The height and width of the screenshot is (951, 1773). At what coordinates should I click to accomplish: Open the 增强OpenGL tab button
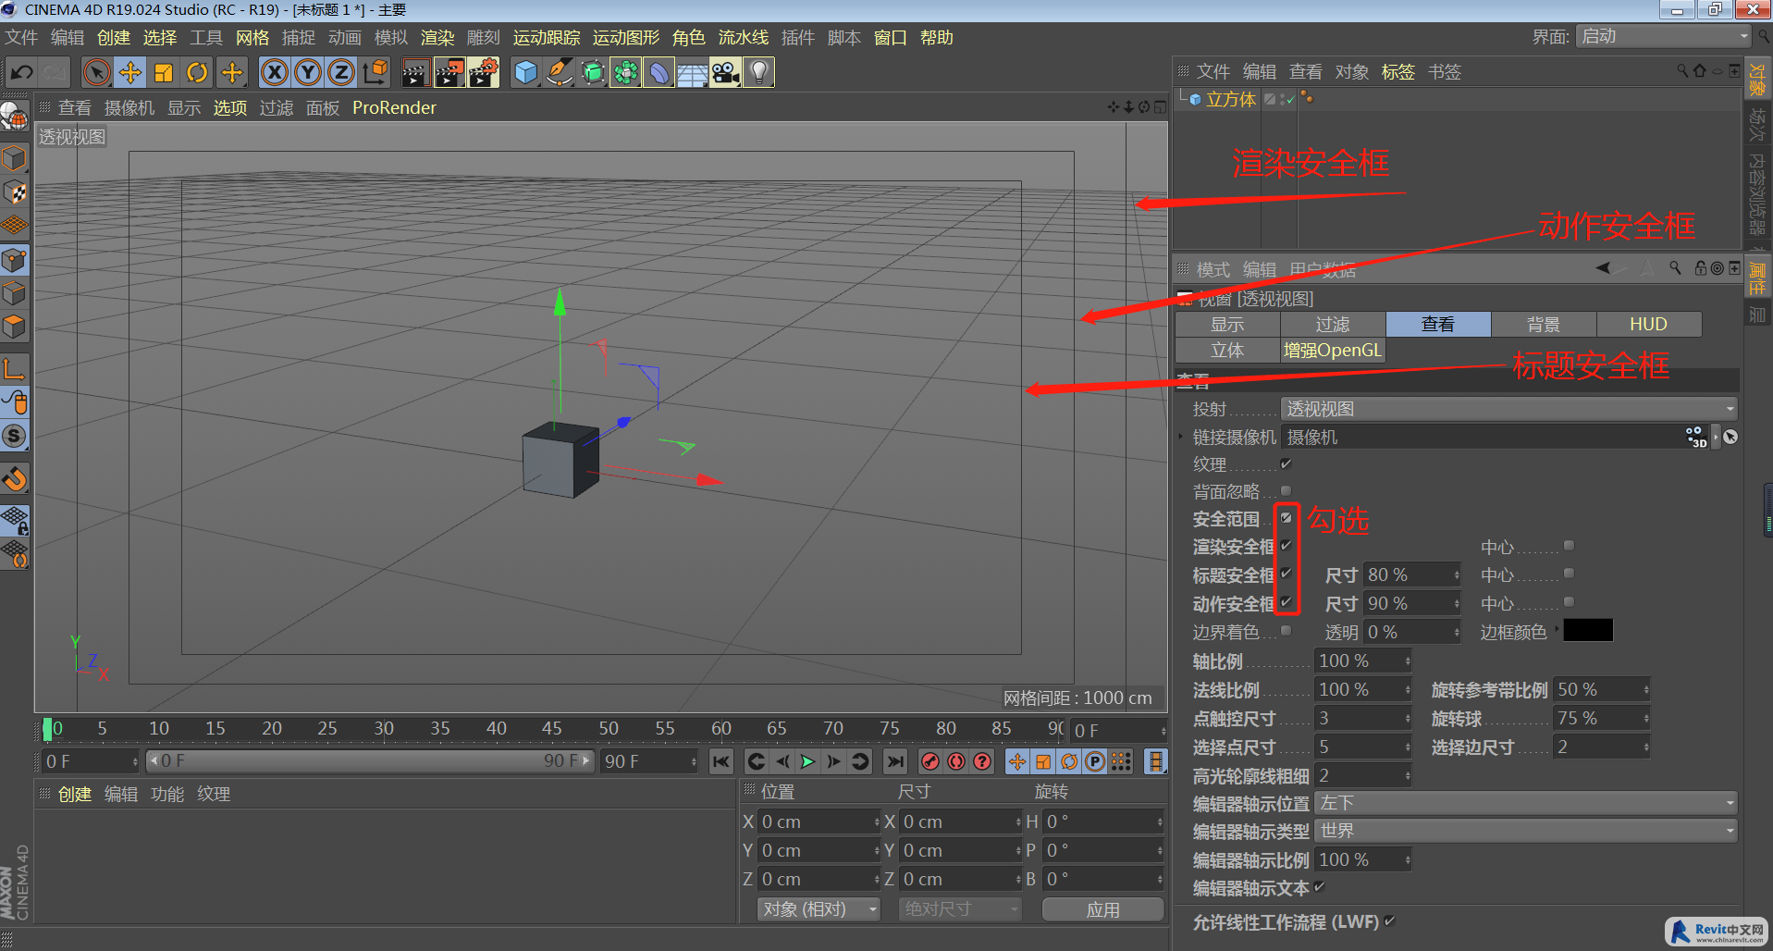coord(1333,351)
